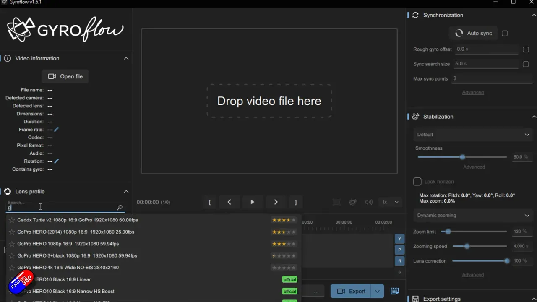This screenshot has width=537, height=302.
Task: Set trim end with right bracket
Action: coord(295,202)
